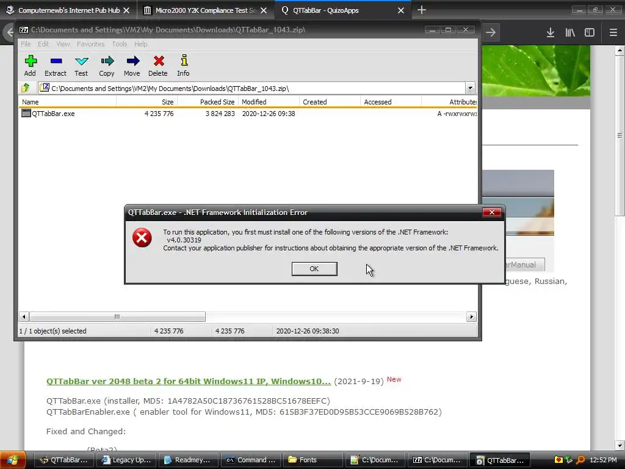
Task: Open the Tools menu in 7-Zip
Action: click(x=119, y=44)
